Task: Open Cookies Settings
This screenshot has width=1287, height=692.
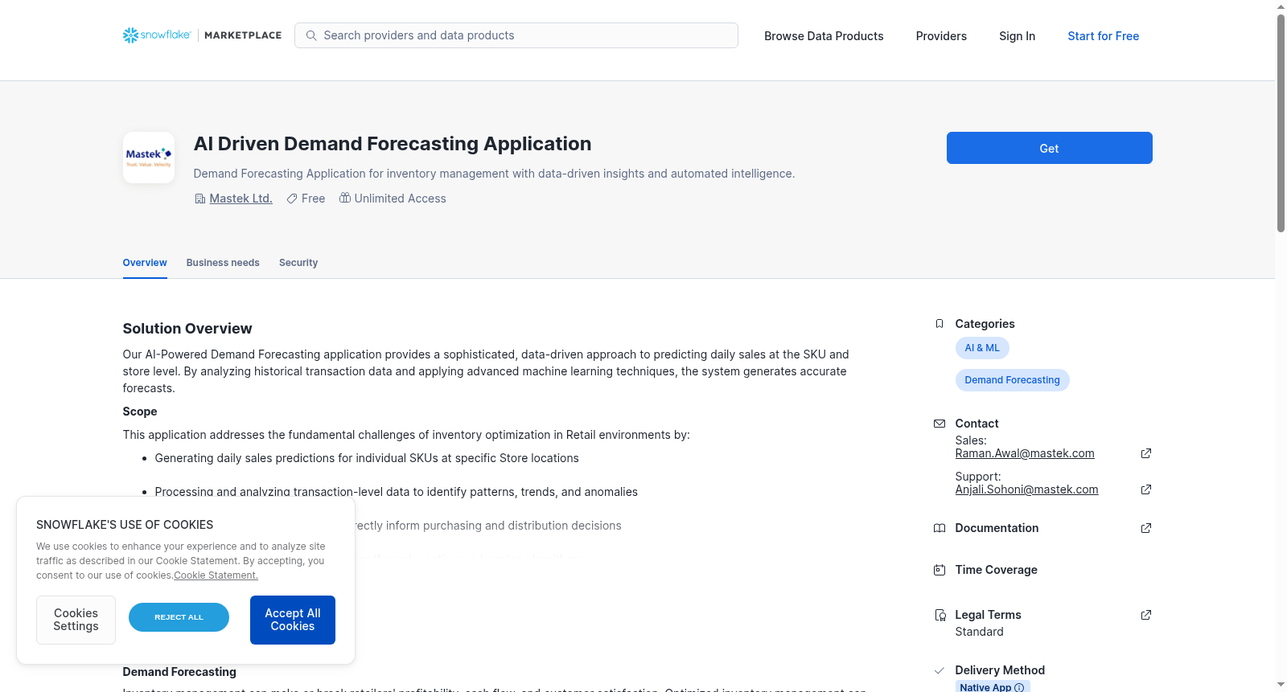Action: (76, 620)
